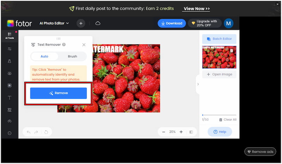Screen dimensions: 282x164
Task: Click the undo arrow
Action: [x=29, y=132]
